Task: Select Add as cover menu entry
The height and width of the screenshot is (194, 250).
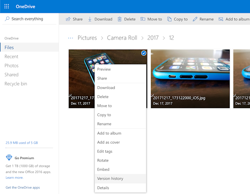Action: [120, 142]
